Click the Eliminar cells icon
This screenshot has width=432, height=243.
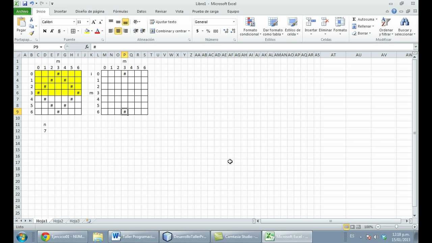[325, 22]
